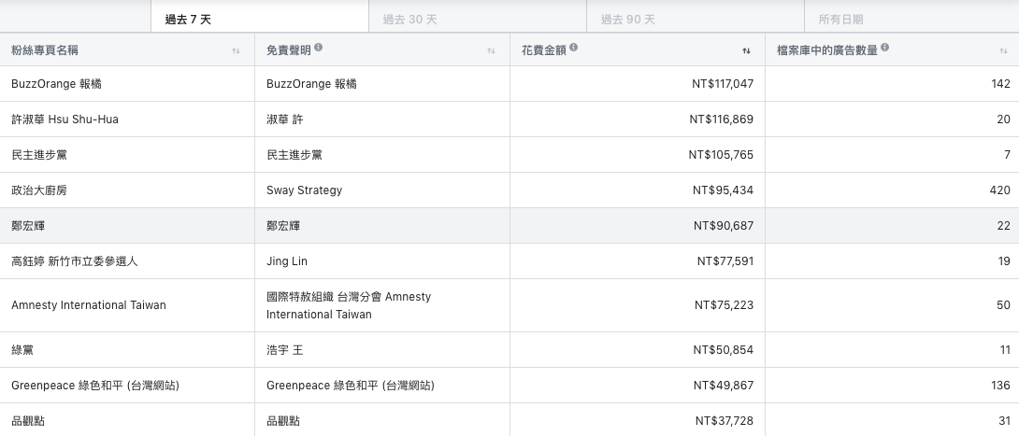The width and height of the screenshot is (1019, 436).
Task: Click amount NT$50,854
Action: coord(724,350)
